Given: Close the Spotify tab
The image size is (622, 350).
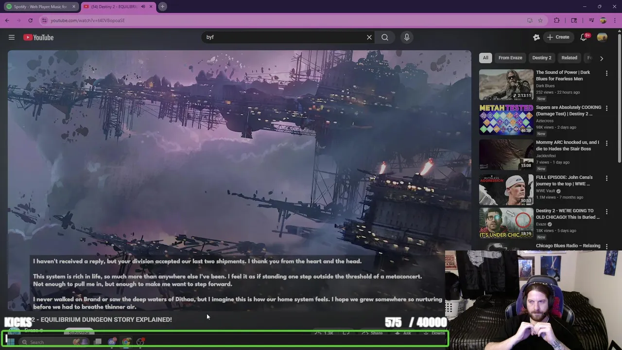Looking at the screenshot, I should [x=74, y=7].
